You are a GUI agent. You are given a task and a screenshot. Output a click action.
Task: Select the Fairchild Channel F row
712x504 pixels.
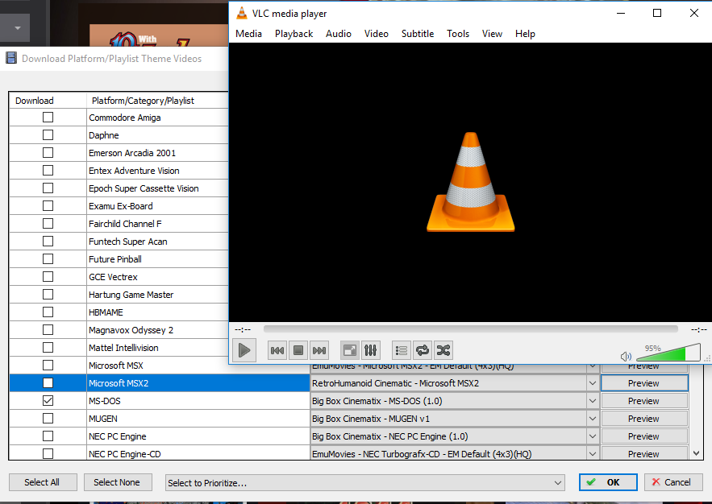coord(119,224)
